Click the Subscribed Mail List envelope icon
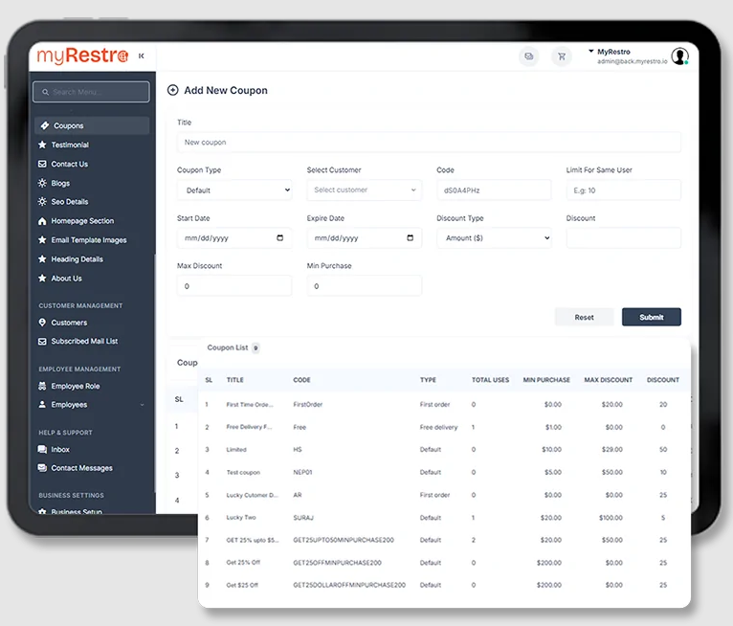Viewport: 733px width, 626px height. pos(42,342)
